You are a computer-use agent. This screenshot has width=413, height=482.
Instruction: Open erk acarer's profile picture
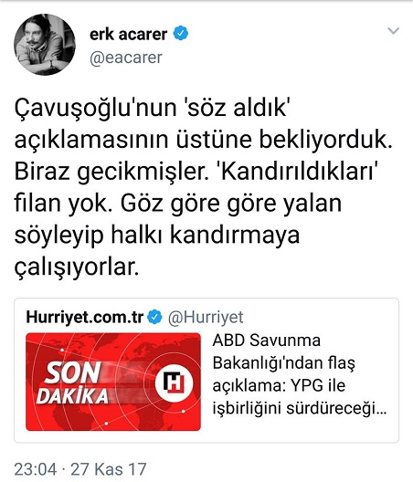tap(45, 45)
